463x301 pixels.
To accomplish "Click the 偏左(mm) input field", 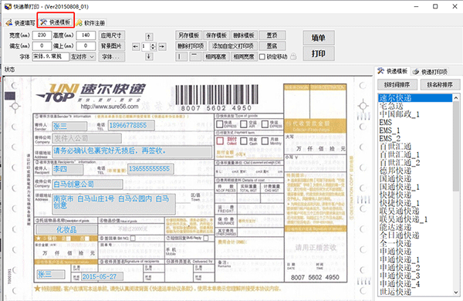I will (42, 46).
